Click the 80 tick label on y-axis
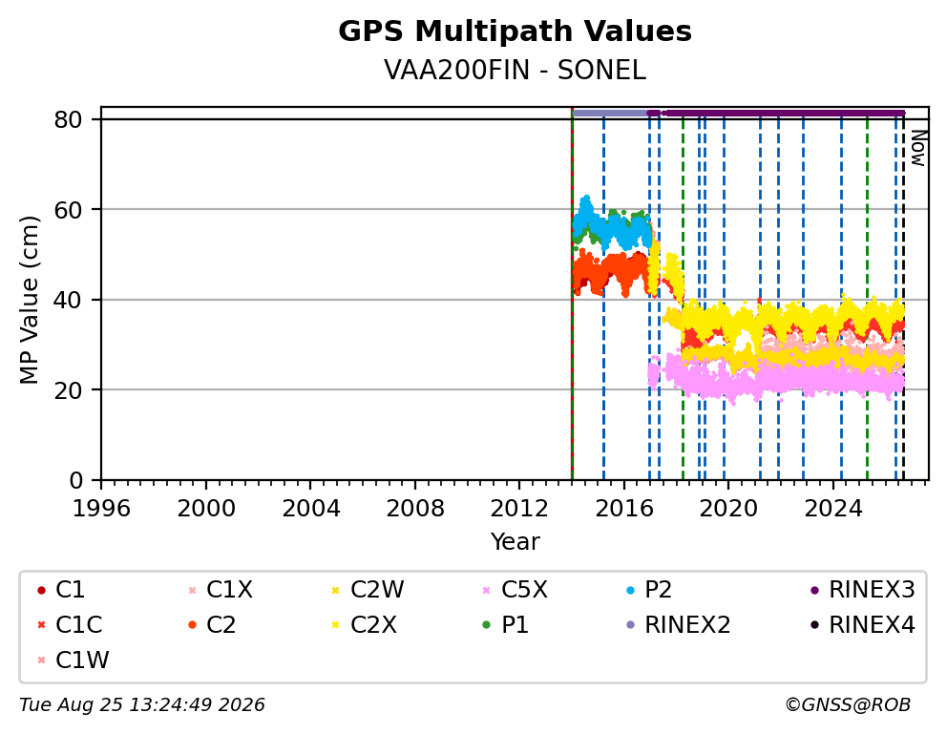Image resolution: width=947 pixels, height=734 pixels. pyautogui.click(x=68, y=120)
